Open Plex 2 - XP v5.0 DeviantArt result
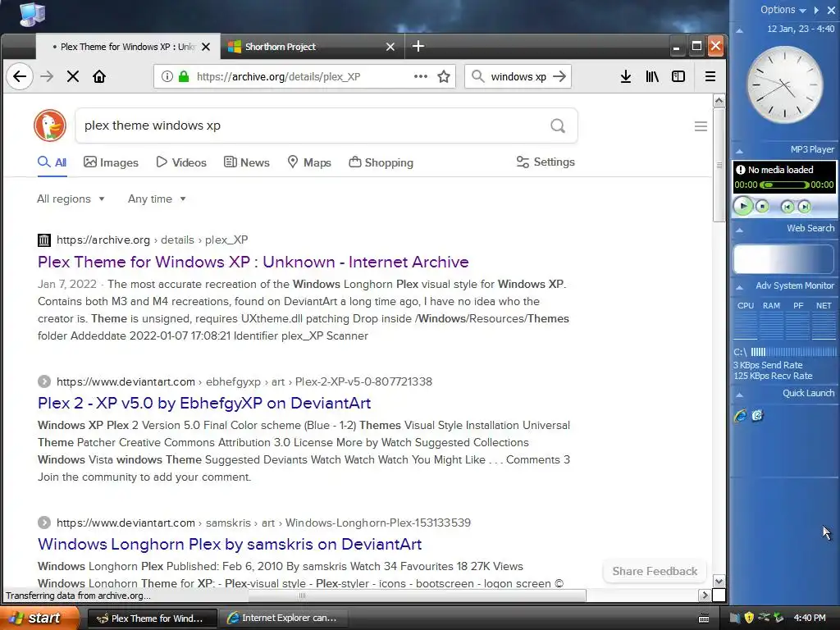 (x=204, y=403)
